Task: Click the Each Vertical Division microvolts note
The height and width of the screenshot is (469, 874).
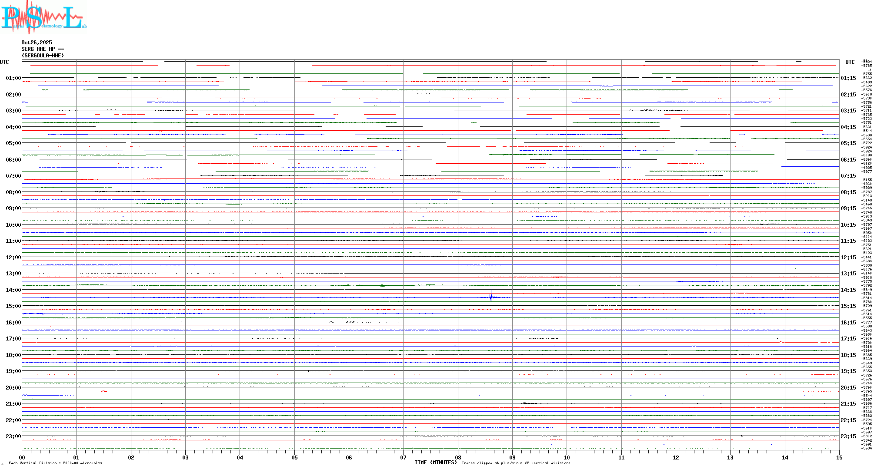Action: (x=55, y=463)
